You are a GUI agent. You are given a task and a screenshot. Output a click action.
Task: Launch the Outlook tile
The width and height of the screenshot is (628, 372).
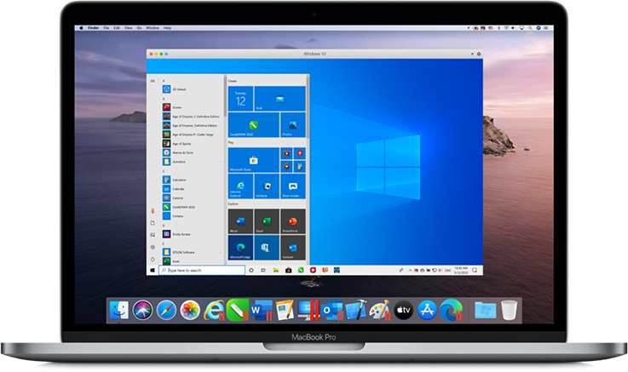[293, 248]
